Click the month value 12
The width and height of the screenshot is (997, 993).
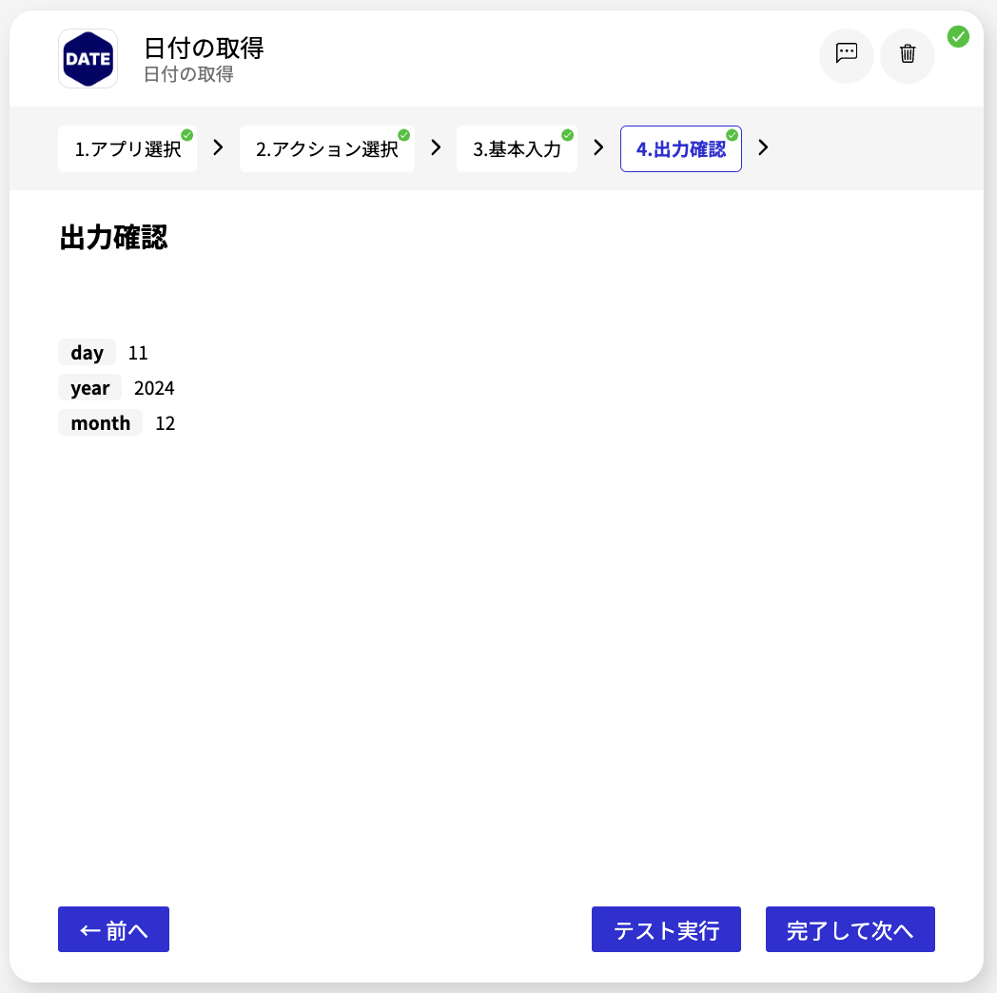click(x=166, y=423)
